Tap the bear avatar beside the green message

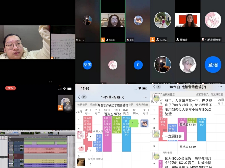tap(144, 124)
